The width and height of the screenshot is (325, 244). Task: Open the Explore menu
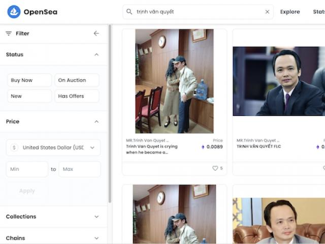click(290, 12)
